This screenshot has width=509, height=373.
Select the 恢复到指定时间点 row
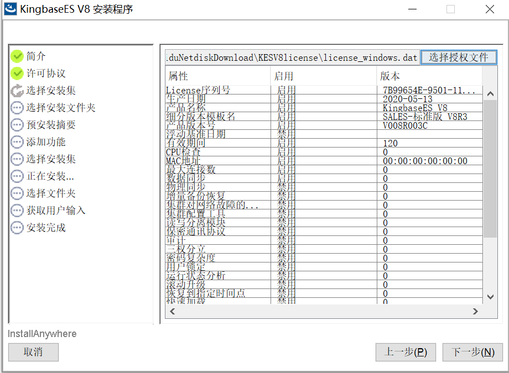(324, 293)
